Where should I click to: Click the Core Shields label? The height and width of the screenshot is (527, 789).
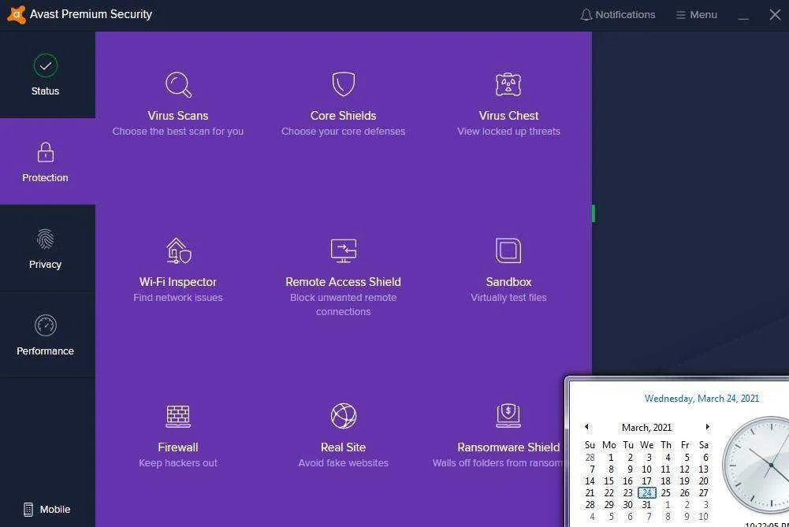343,116
